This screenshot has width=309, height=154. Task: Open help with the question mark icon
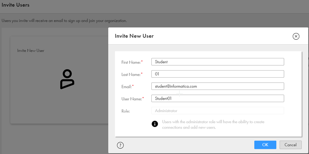click(x=120, y=145)
